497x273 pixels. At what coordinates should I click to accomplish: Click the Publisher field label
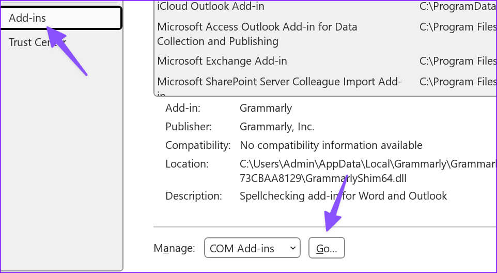click(x=188, y=127)
